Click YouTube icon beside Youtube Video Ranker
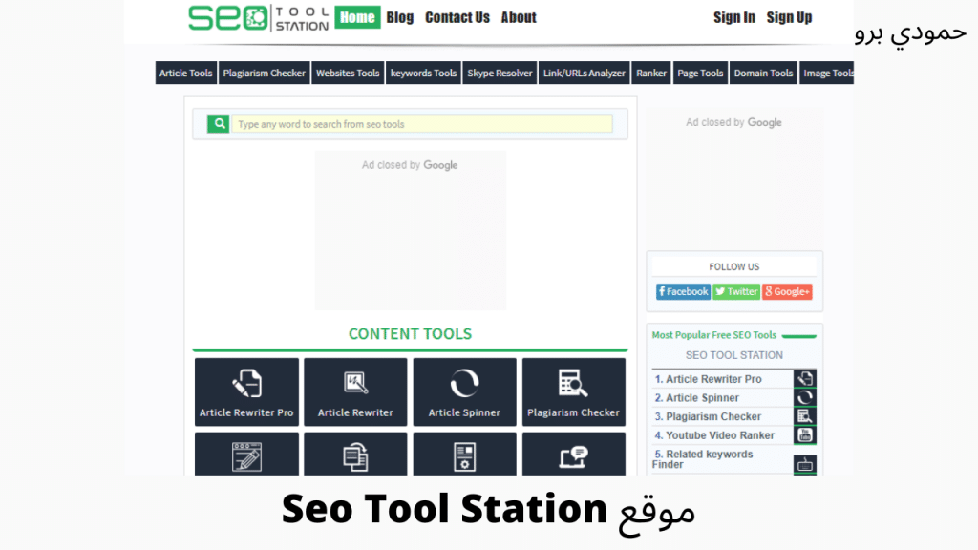 click(804, 434)
